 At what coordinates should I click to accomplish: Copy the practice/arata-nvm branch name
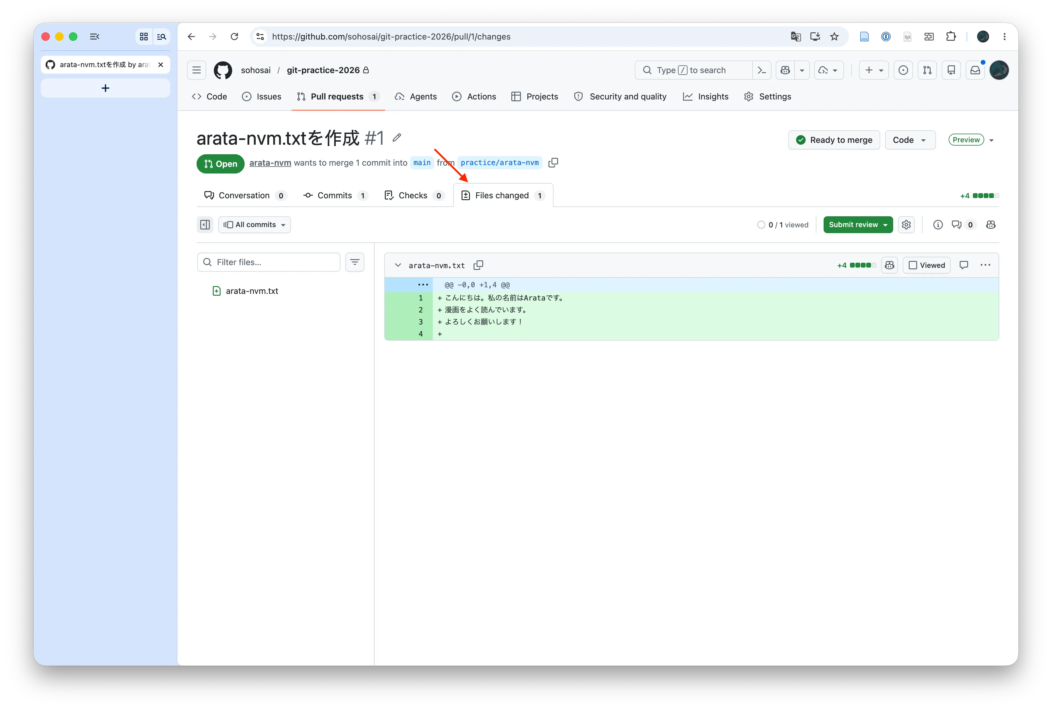[x=553, y=162]
